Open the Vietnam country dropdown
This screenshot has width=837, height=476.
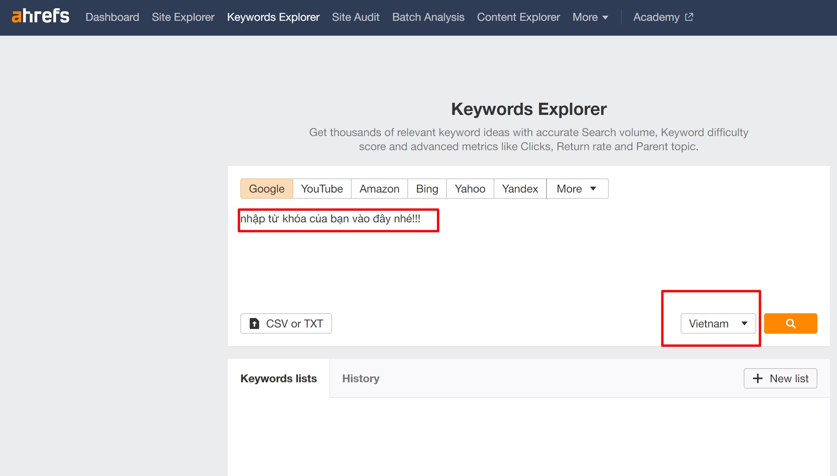coord(718,323)
